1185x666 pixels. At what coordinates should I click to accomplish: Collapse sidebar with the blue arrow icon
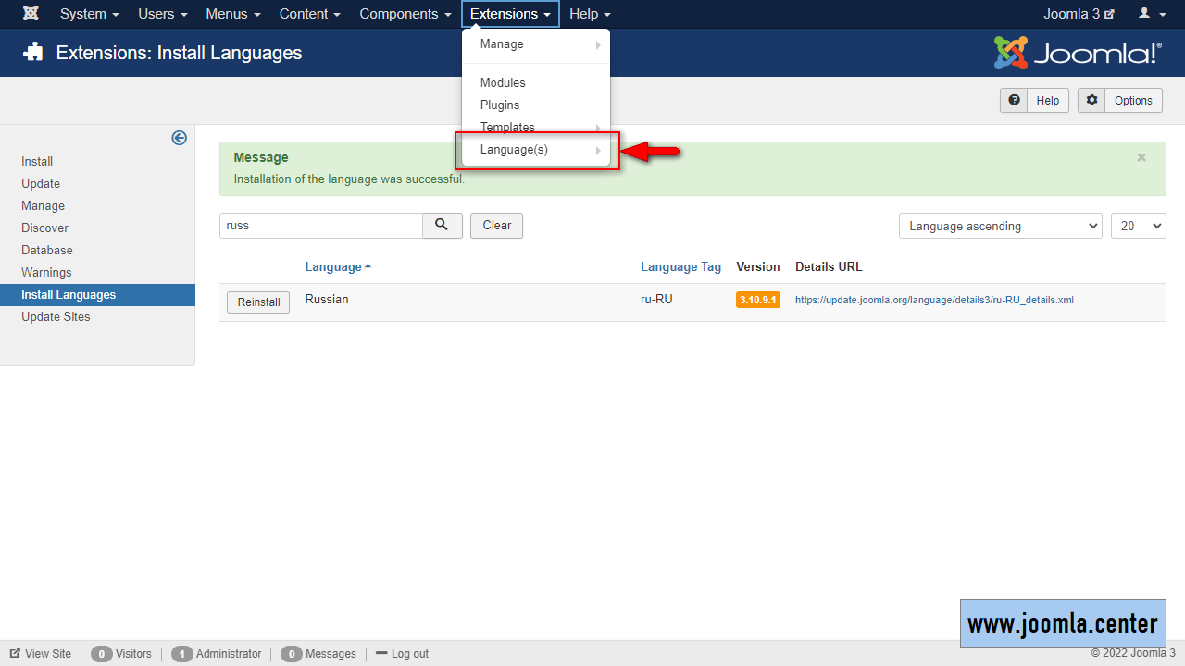pos(180,138)
